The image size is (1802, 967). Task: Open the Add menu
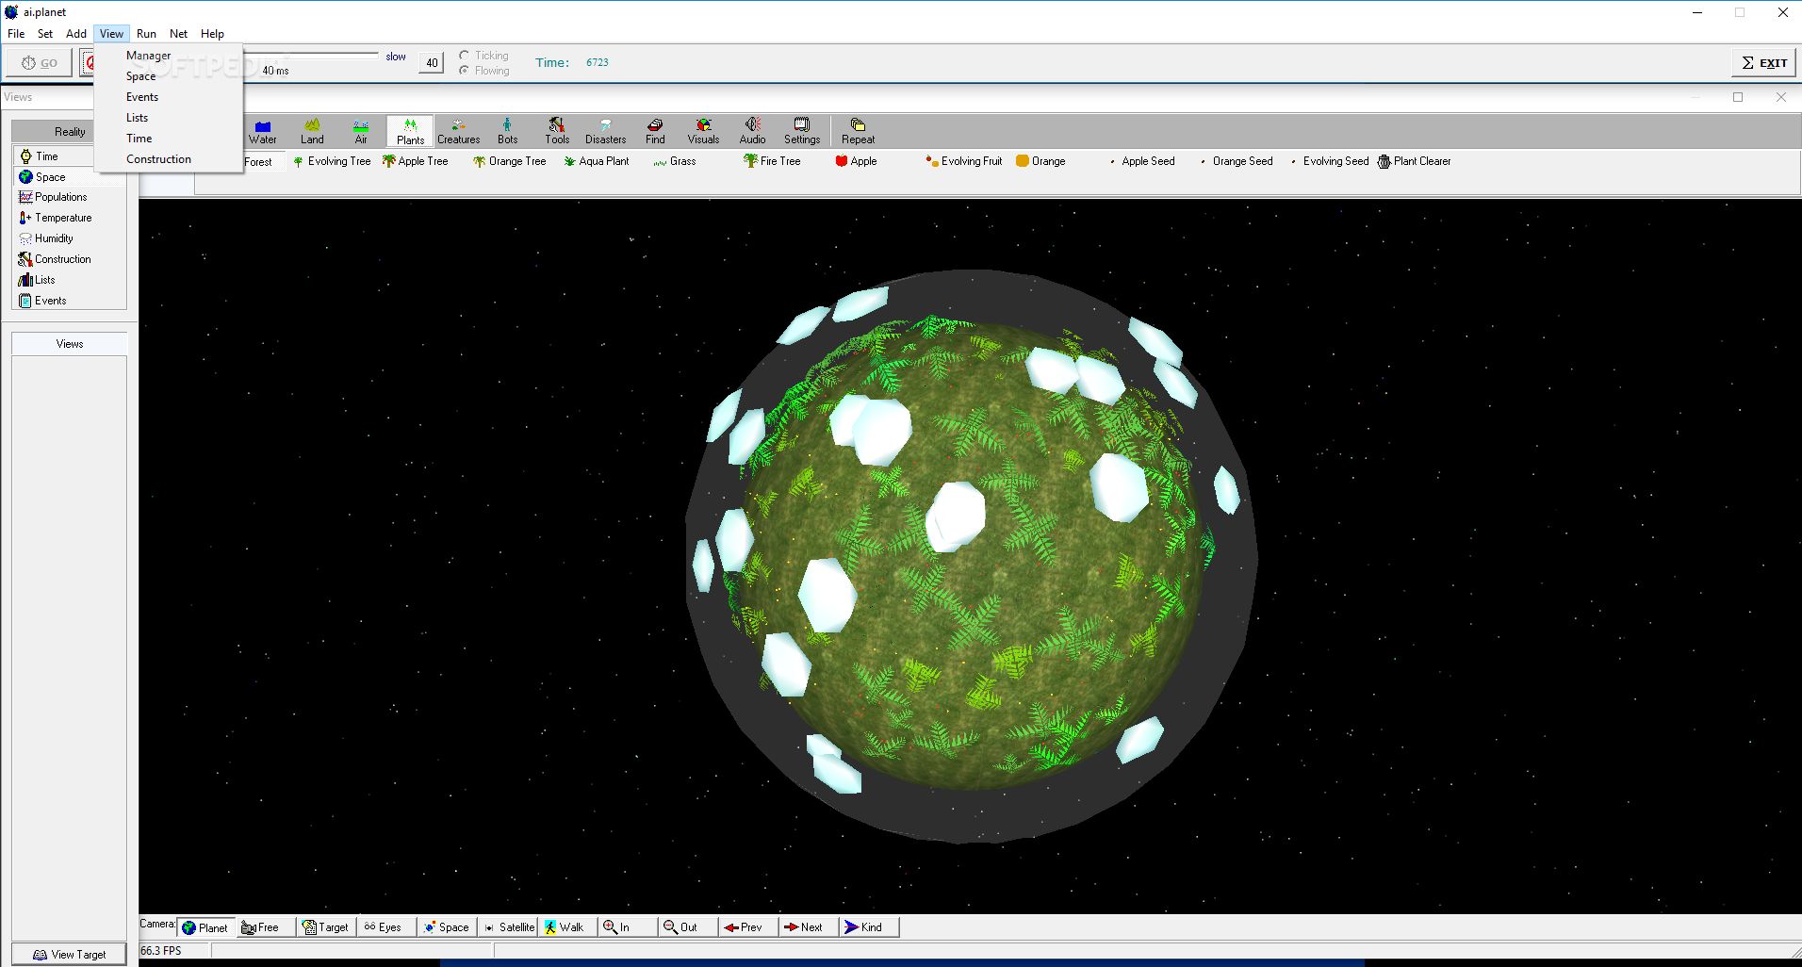click(76, 34)
